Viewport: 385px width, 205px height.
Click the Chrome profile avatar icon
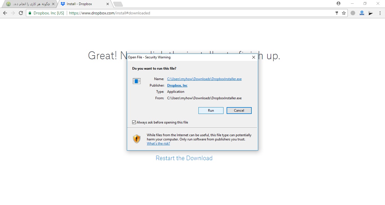tap(338, 3)
